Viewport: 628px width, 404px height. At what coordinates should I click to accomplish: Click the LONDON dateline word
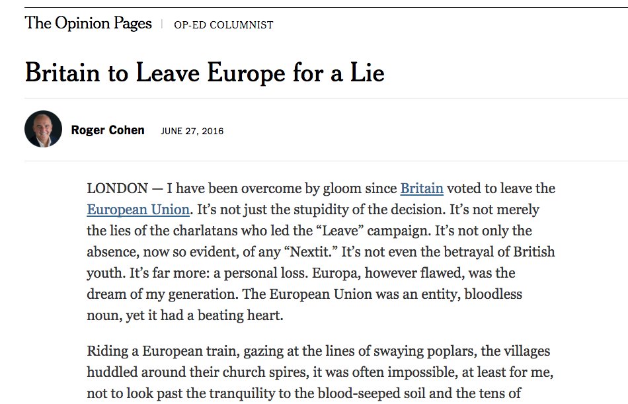tap(117, 188)
